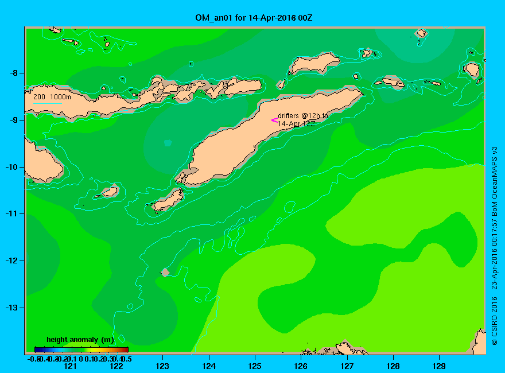The height and width of the screenshot is (373, 505).
Task: Click the latitude label -8
Action: (14, 73)
